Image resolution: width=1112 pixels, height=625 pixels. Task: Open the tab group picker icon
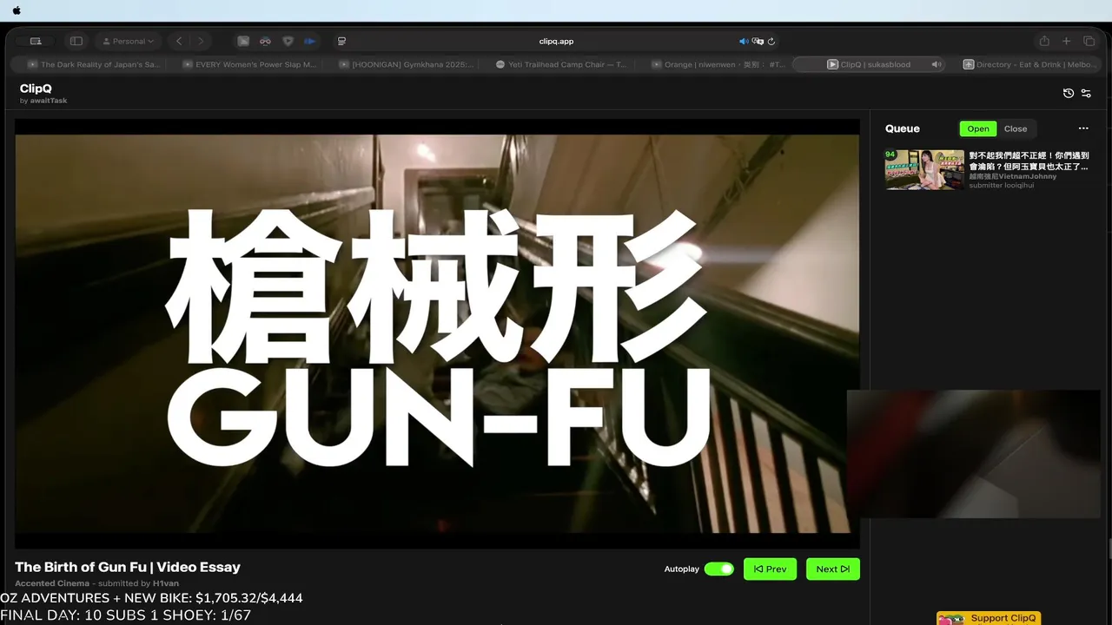pos(36,41)
